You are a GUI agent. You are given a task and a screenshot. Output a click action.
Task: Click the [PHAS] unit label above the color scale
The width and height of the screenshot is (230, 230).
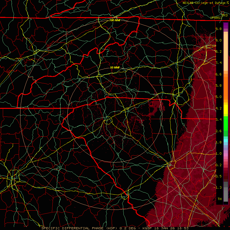pyautogui.click(x=216, y=18)
